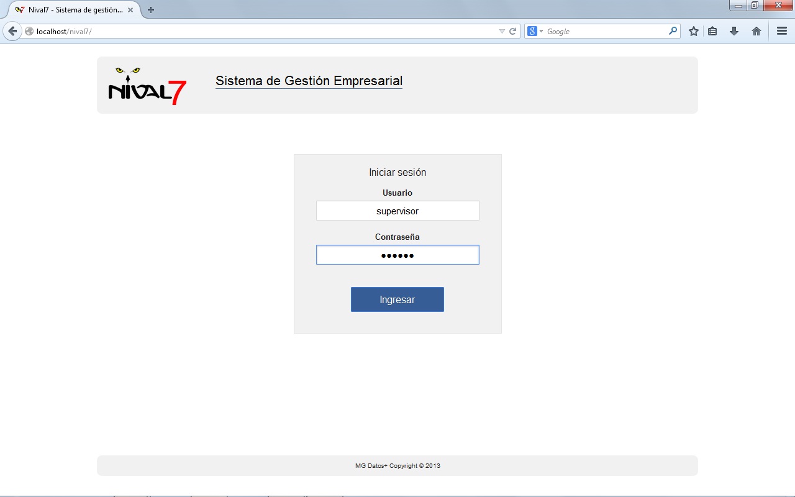Click the magnifier search icon
This screenshot has height=497, width=795.
coord(673,31)
